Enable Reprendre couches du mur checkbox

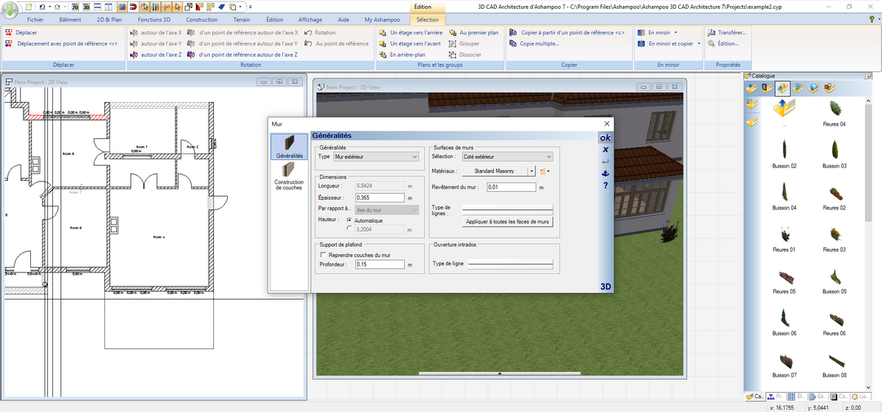323,255
